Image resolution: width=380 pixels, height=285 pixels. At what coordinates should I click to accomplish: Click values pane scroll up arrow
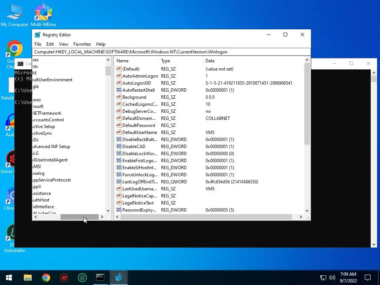coord(307,60)
